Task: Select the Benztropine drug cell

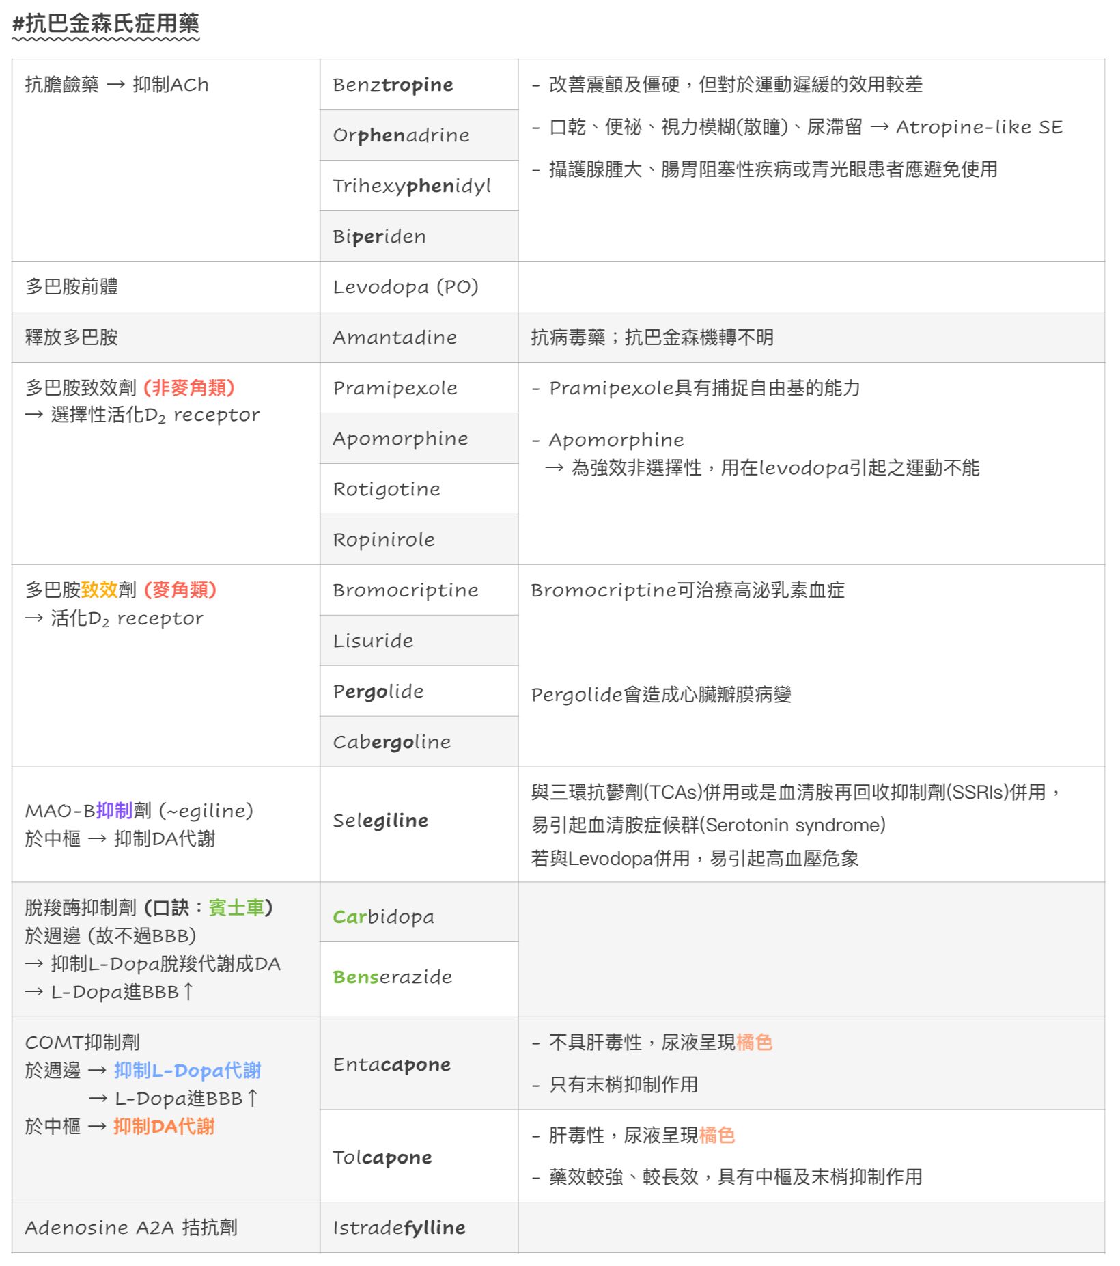Action: [393, 85]
